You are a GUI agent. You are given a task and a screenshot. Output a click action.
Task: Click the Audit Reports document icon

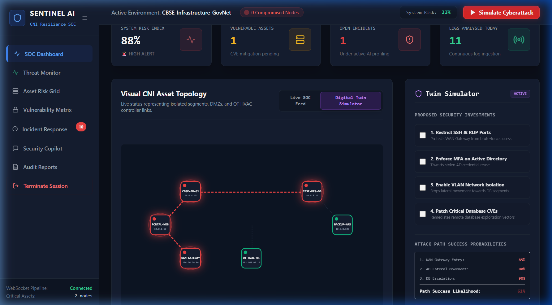15,167
